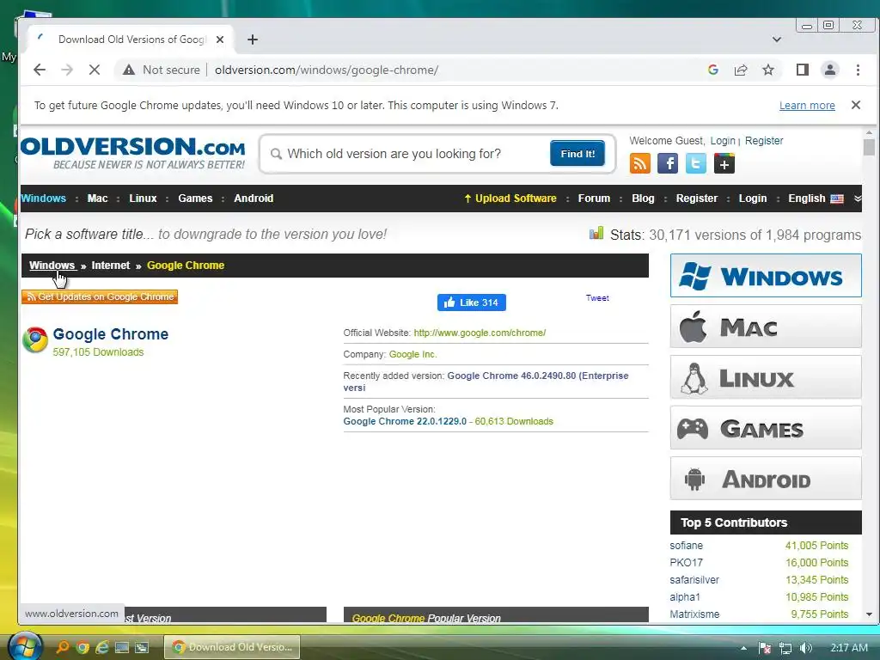Click the Android platform sidebar button
880x660 pixels.
tap(766, 478)
